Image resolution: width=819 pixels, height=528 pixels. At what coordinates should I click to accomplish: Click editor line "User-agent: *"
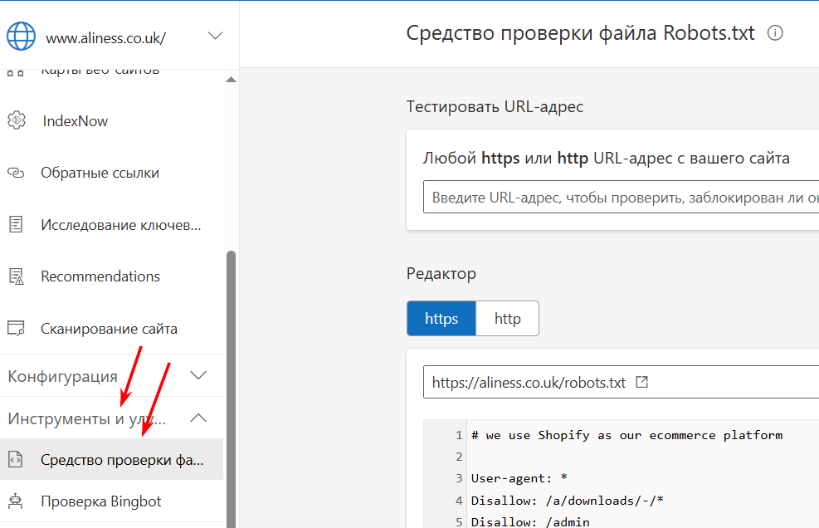pyautogui.click(x=519, y=478)
